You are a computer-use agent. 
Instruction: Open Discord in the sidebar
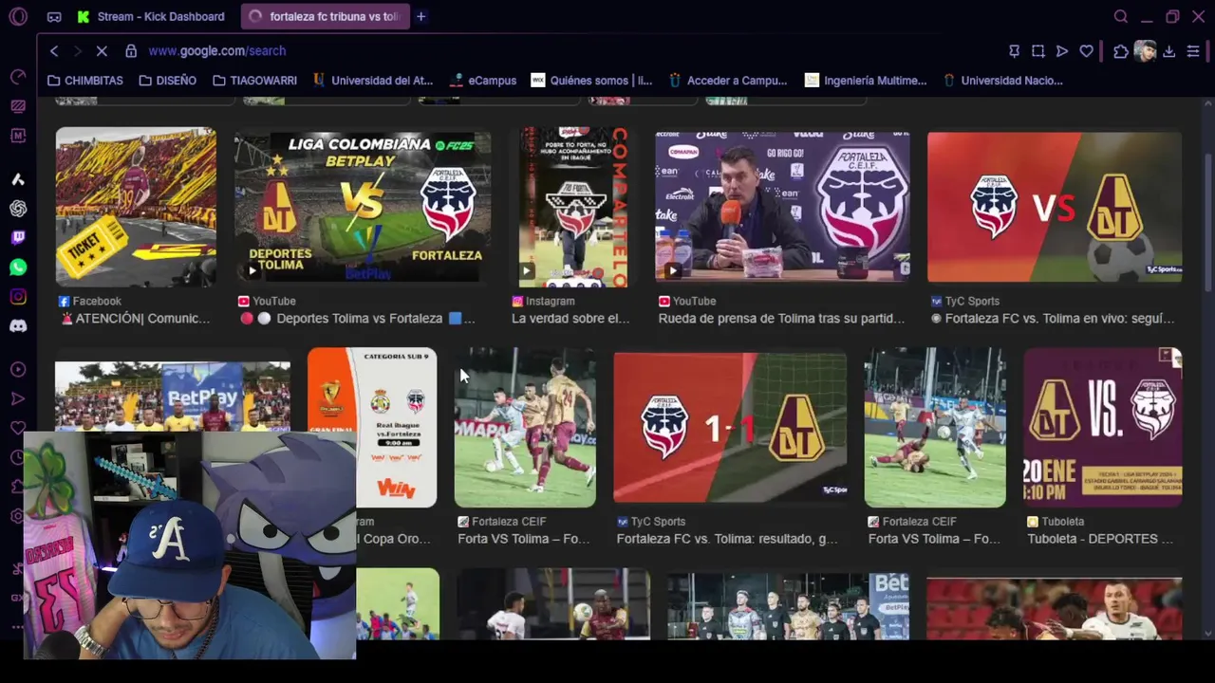coord(18,326)
